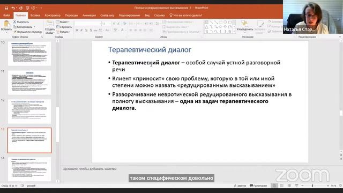The width and height of the screenshot is (343, 193).
Task: Expand the shapes gallery More arrow
Action: (x=234, y=32)
